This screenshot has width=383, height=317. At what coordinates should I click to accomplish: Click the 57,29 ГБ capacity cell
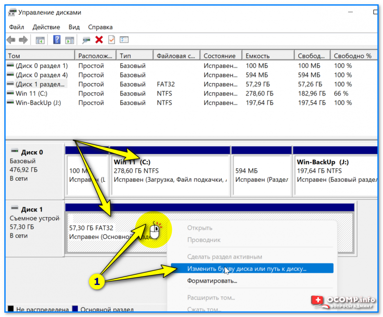pyautogui.click(x=258, y=84)
